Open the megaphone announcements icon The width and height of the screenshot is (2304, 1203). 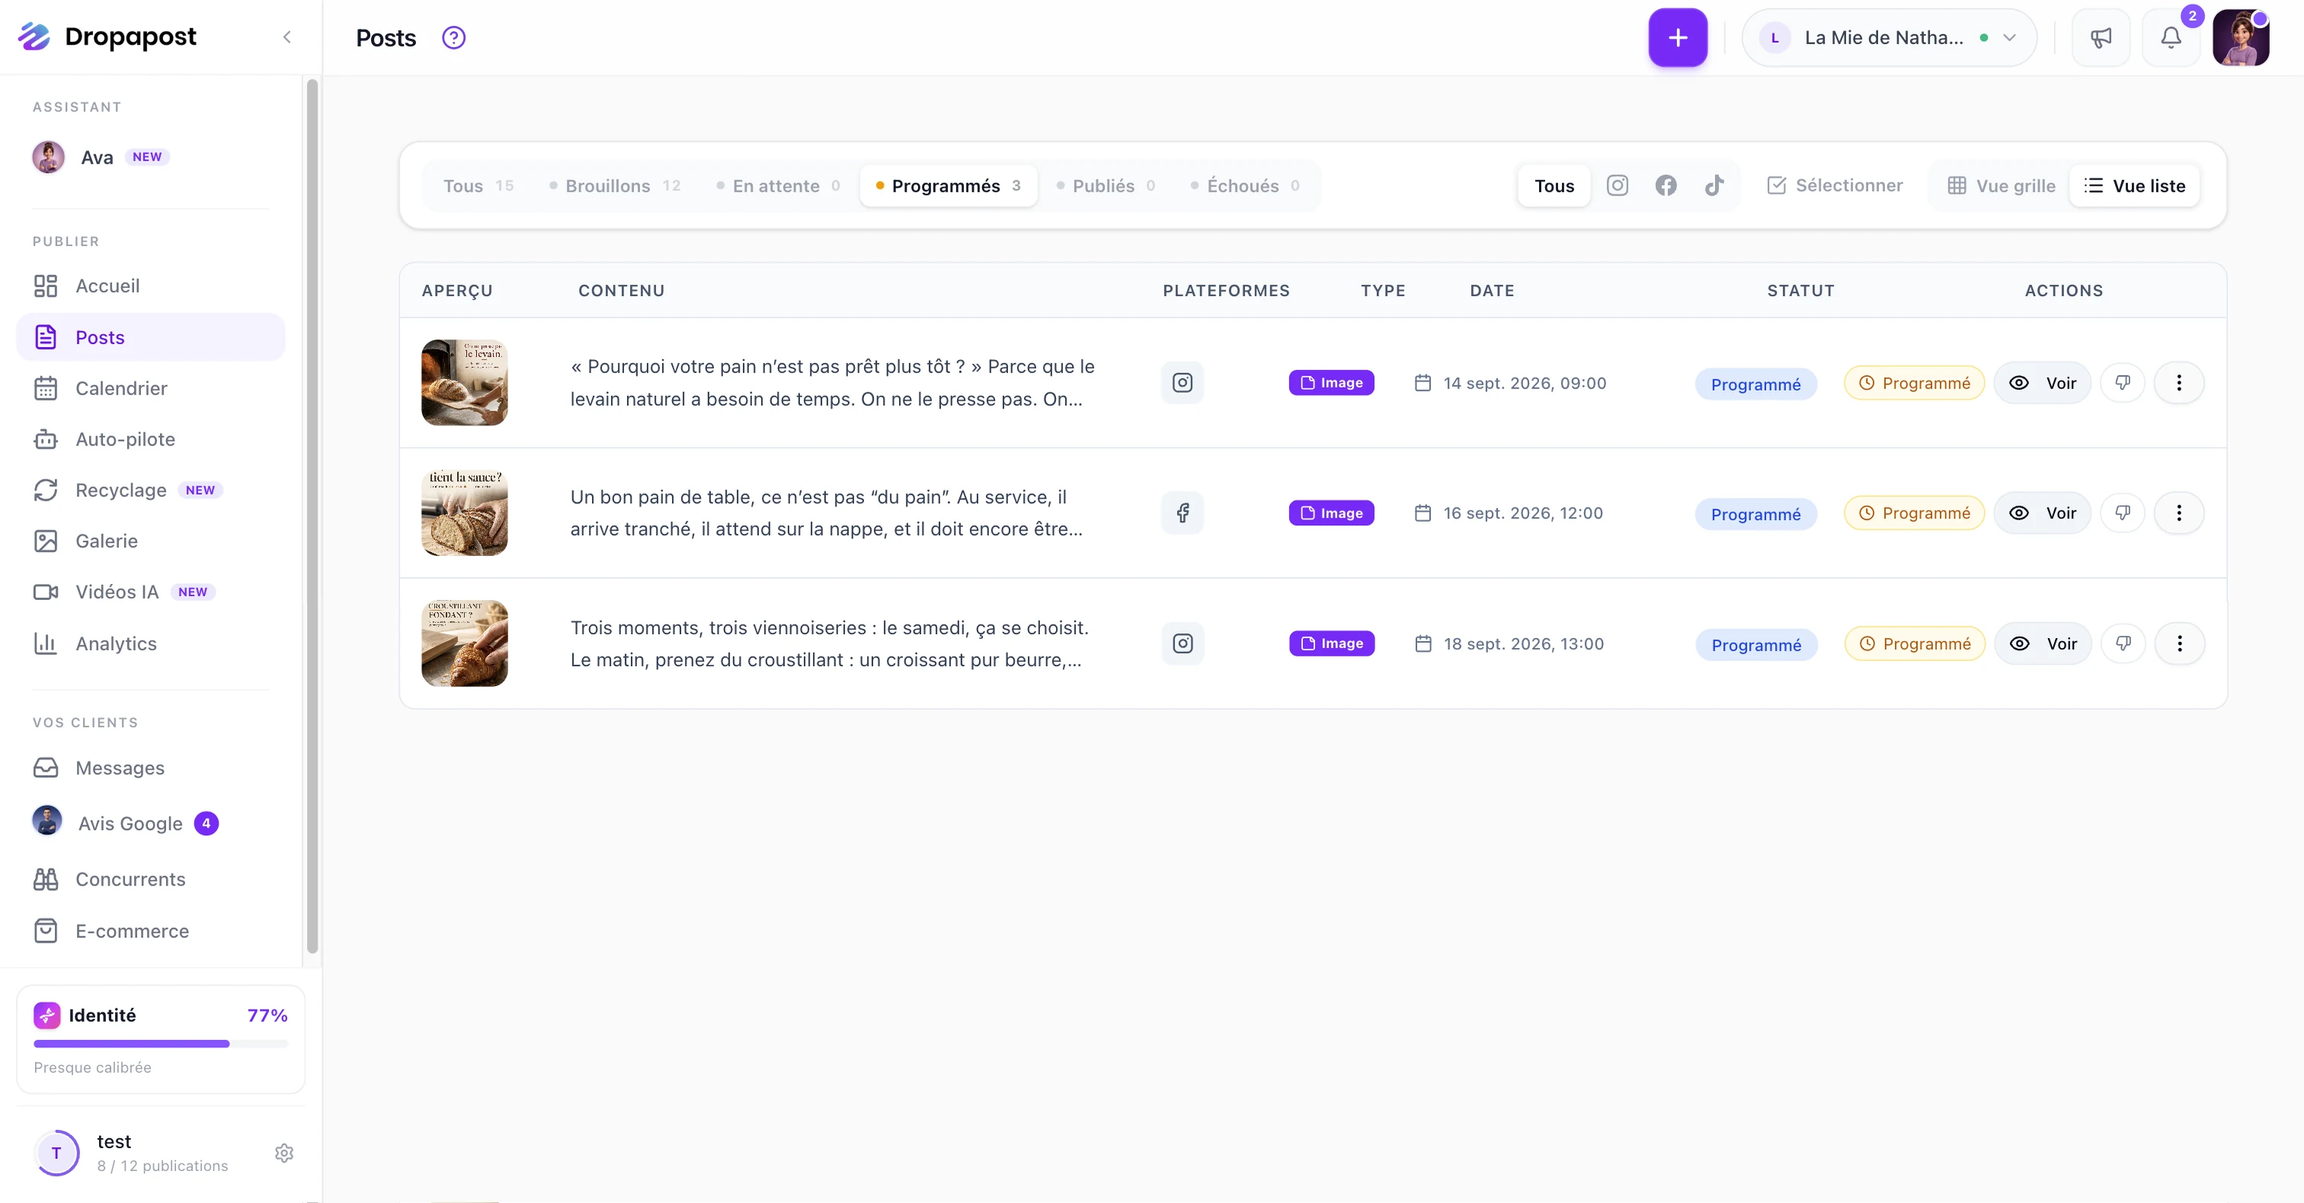pyautogui.click(x=2100, y=37)
